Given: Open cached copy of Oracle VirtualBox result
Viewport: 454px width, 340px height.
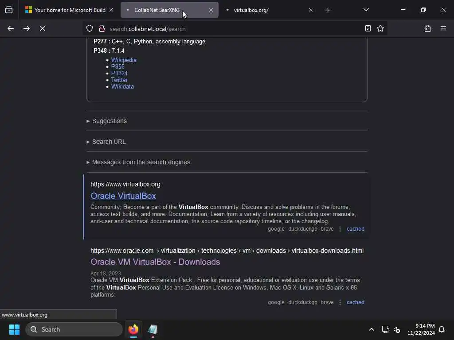Looking at the screenshot, I should pyautogui.click(x=356, y=229).
